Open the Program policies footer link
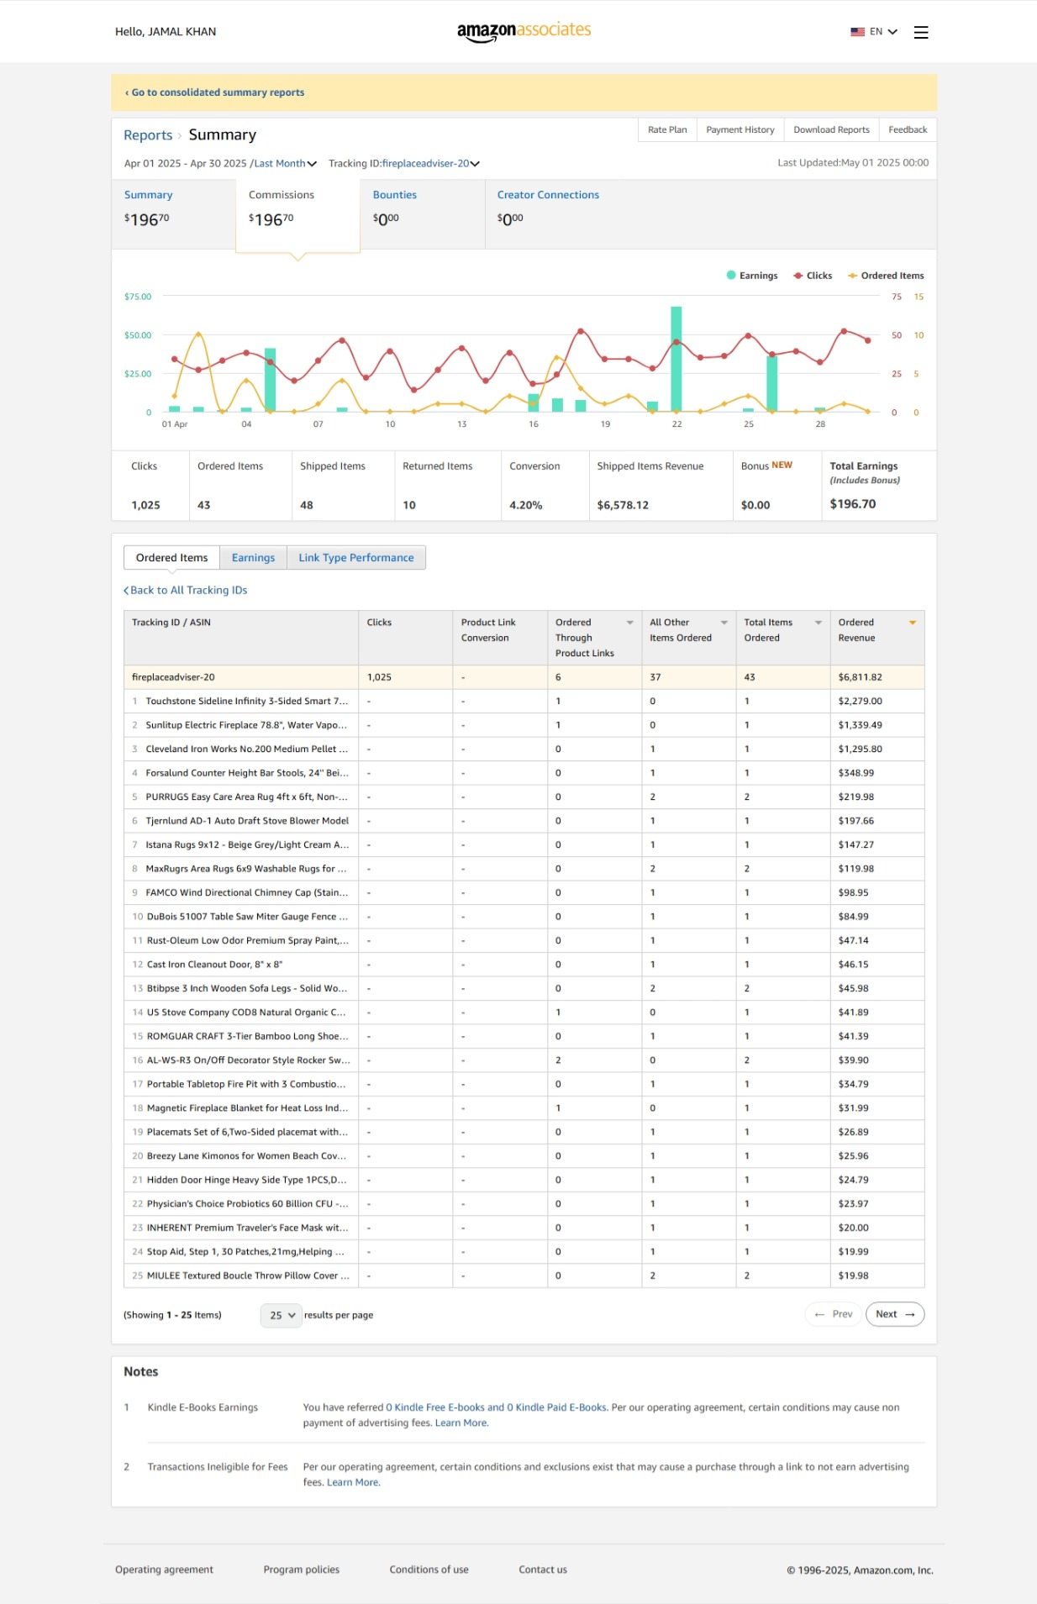 302,1570
